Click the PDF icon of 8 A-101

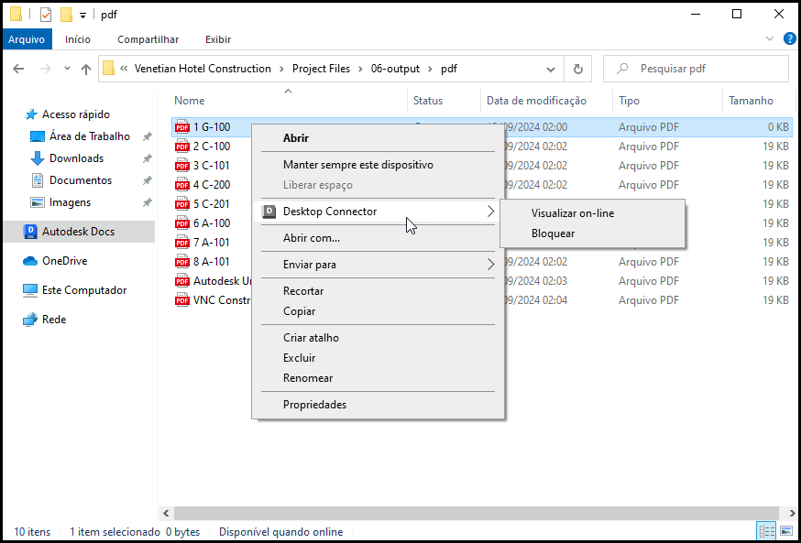[x=181, y=262]
